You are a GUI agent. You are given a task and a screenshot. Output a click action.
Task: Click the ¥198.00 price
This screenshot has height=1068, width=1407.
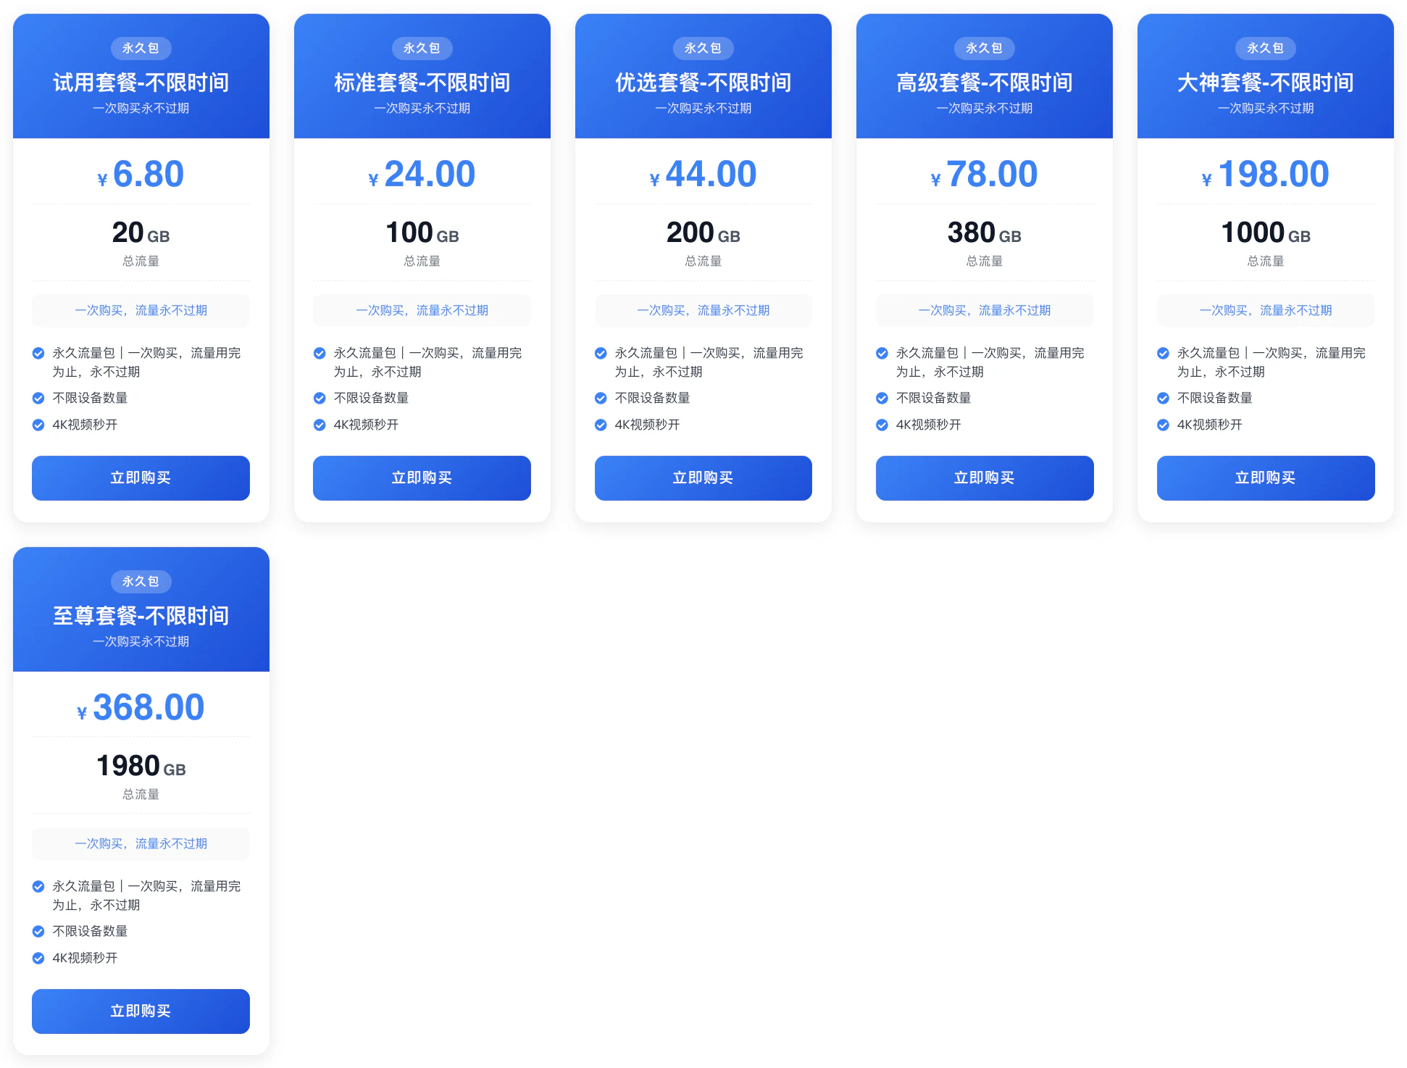coord(1266,175)
